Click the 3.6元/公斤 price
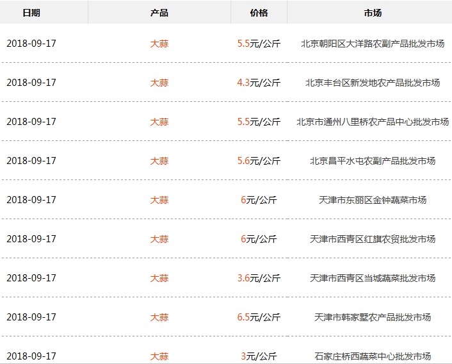 point(259,278)
